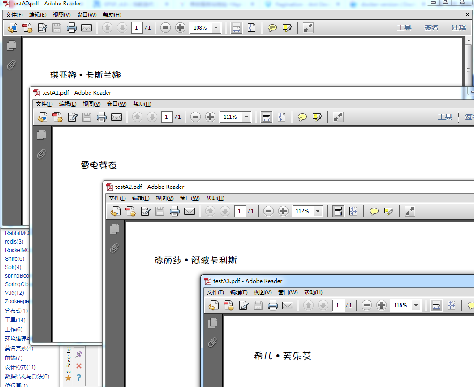The width and height of the screenshot is (474, 387).
Task: Click vertical scrollbar up arrow in testA0.pdf
Action: [469, 40]
